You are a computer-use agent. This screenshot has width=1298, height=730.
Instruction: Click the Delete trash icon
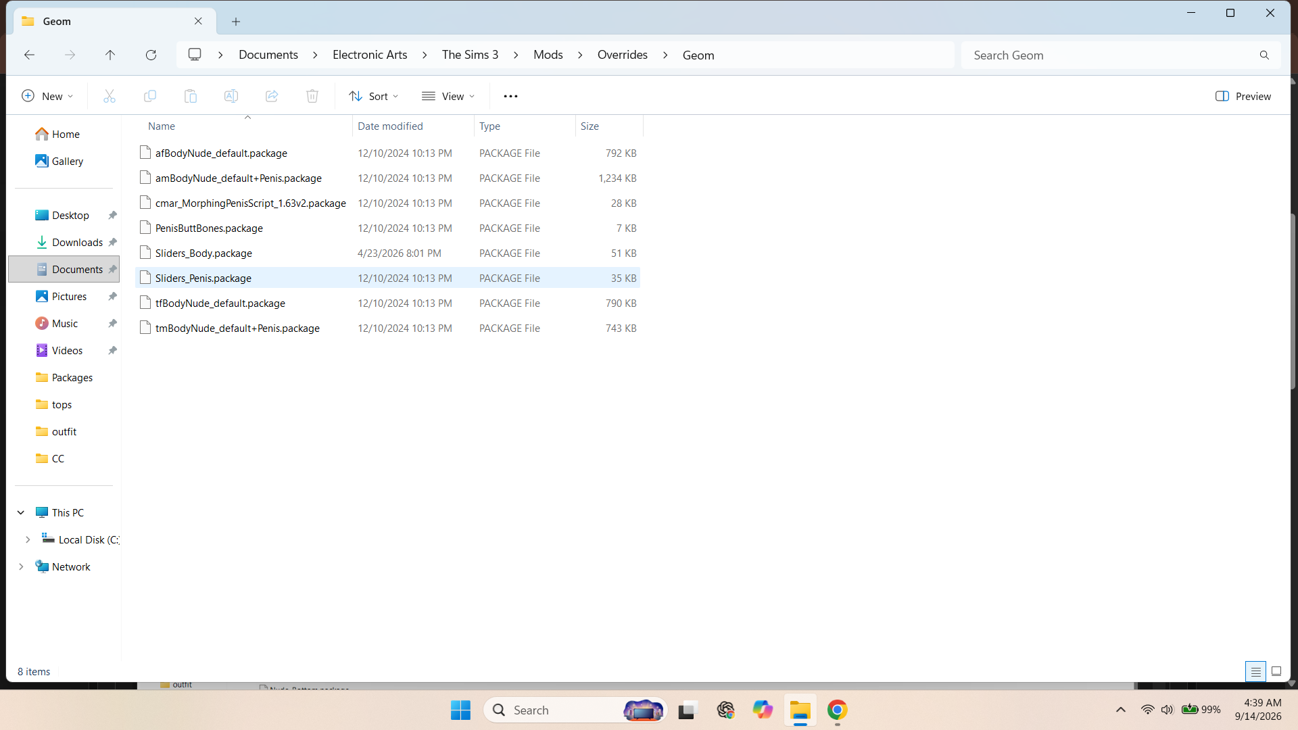click(x=312, y=96)
